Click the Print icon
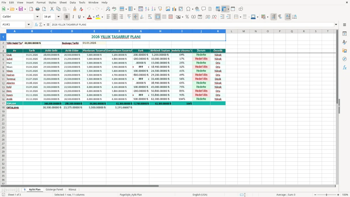Screen dimensions: 350x197 38,9
